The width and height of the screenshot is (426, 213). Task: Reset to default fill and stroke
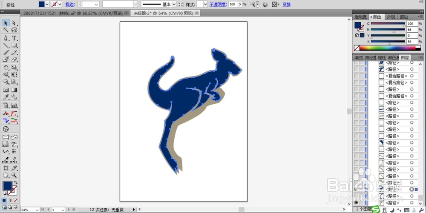(5, 193)
